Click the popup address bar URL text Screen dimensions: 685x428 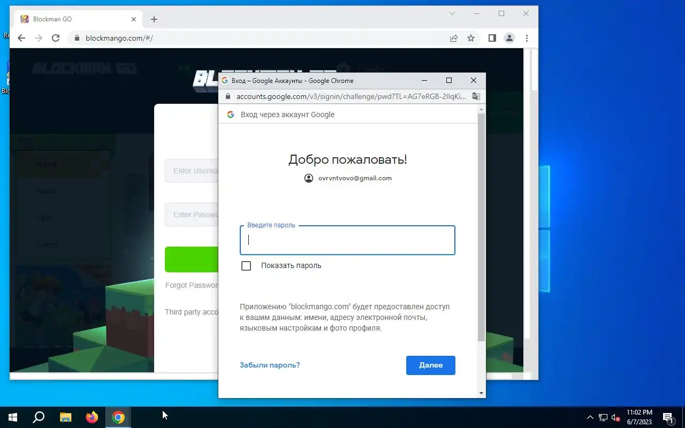[x=351, y=97]
